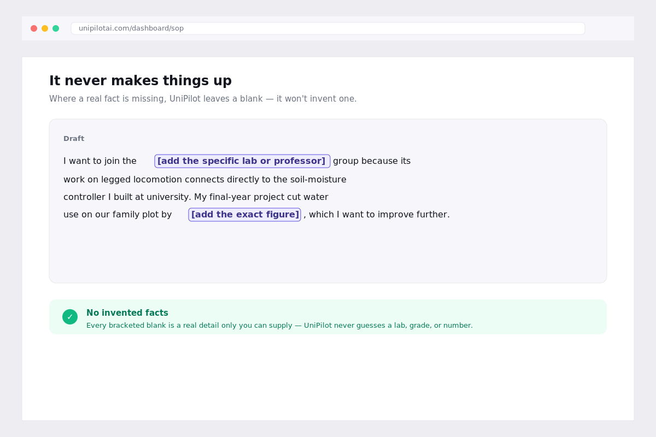This screenshot has height=437, width=656.
Task: Click note "Every bracketed blank is a real detail"
Action: 279,326
